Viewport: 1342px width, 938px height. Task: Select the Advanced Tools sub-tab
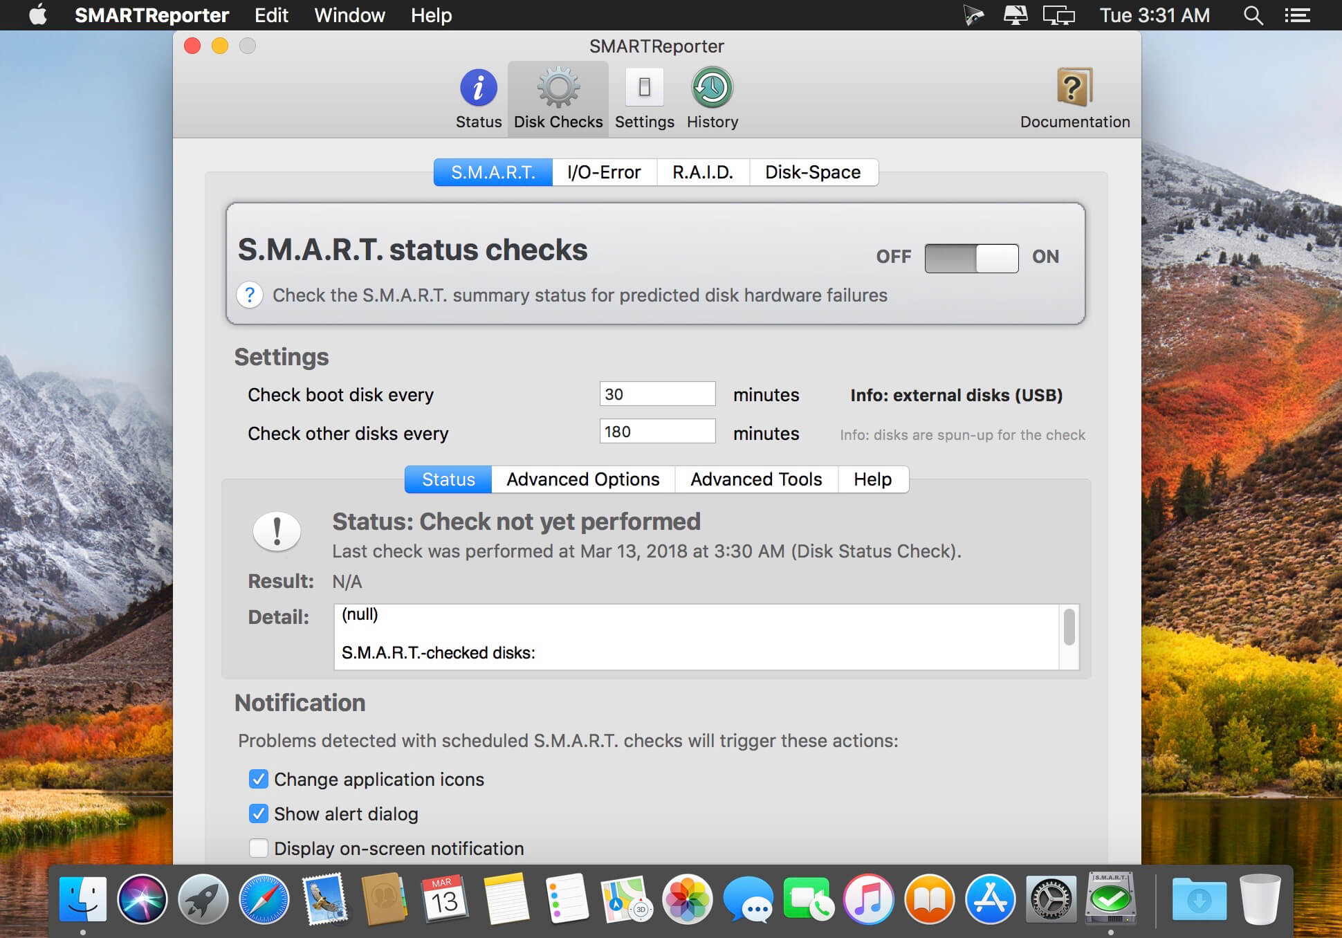tap(756, 479)
